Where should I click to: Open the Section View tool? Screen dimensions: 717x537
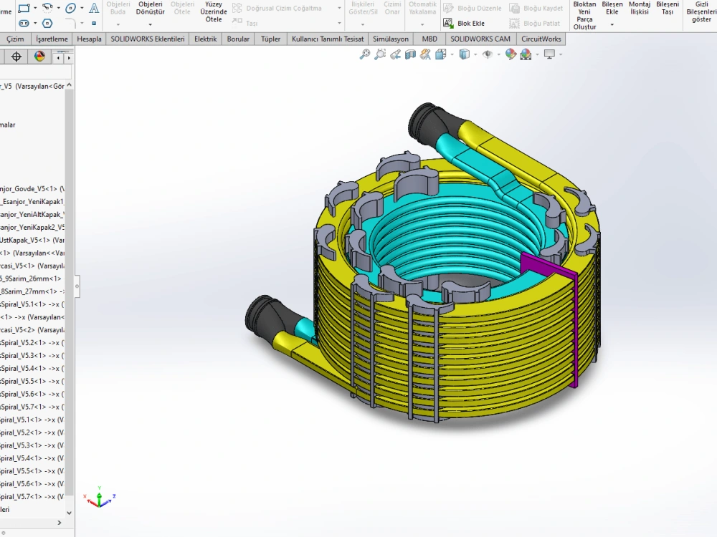tap(411, 54)
